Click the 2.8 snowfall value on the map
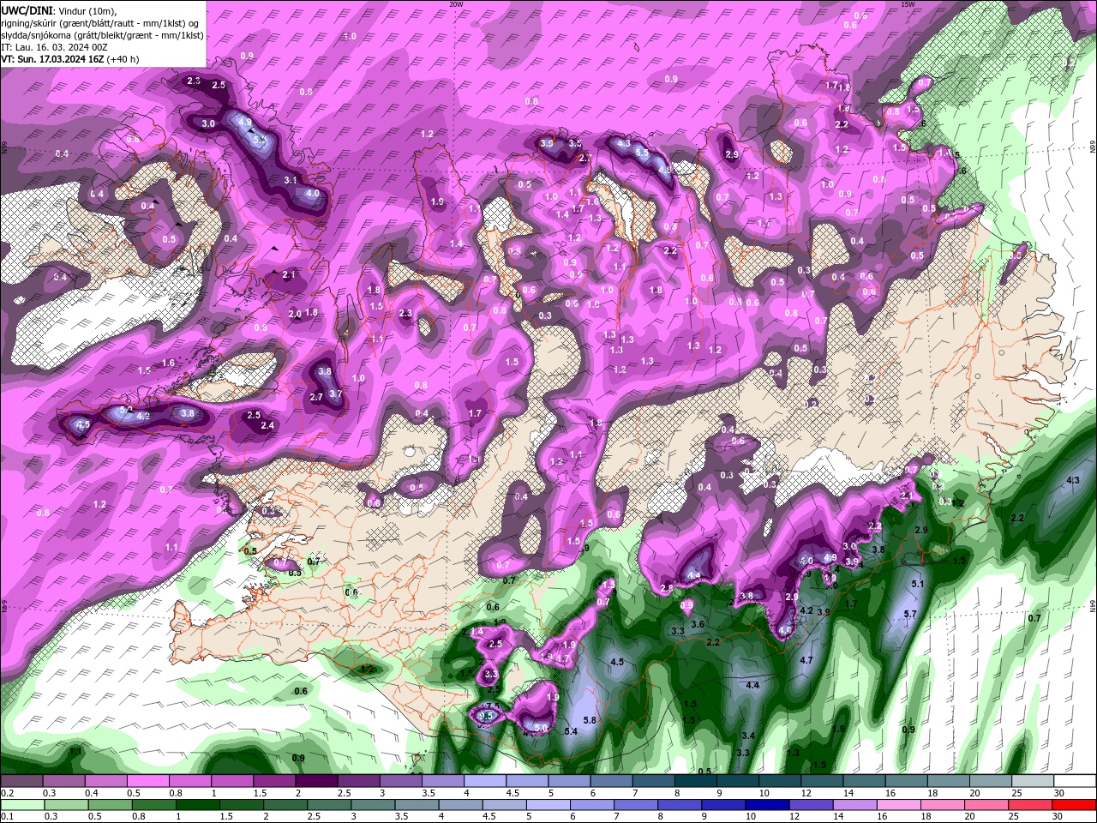This screenshot has width=1097, height=823. (x=666, y=588)
